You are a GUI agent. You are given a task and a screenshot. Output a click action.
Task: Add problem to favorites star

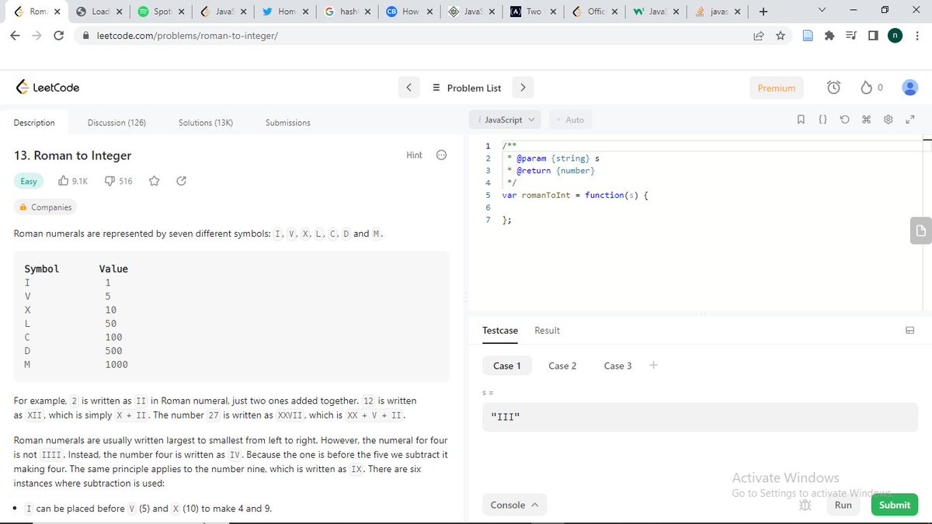coord(154,181)
